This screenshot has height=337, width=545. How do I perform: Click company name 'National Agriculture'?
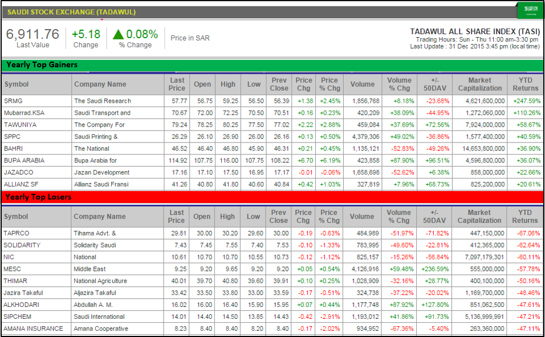100,281
